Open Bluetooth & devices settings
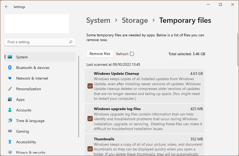Image resolution: width=239 pixels, height=156 pixels. [40, 68]
